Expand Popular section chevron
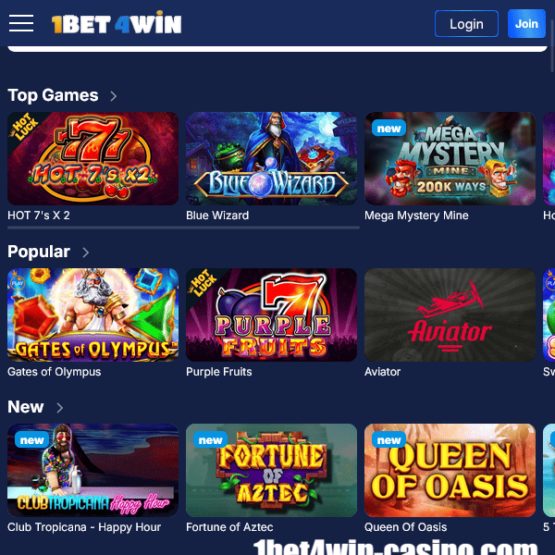 (85, 253)
